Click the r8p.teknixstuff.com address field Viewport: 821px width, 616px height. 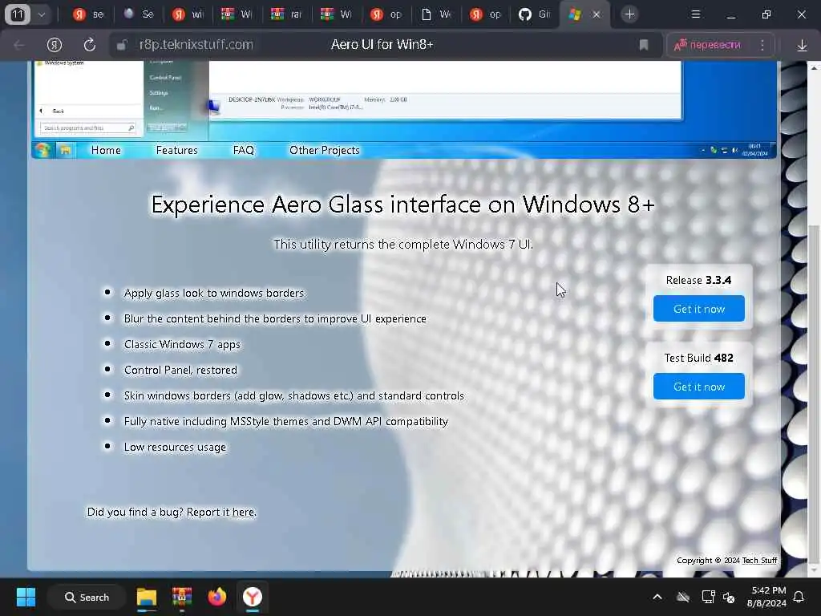pyautogui.click(x=196, y=45)
